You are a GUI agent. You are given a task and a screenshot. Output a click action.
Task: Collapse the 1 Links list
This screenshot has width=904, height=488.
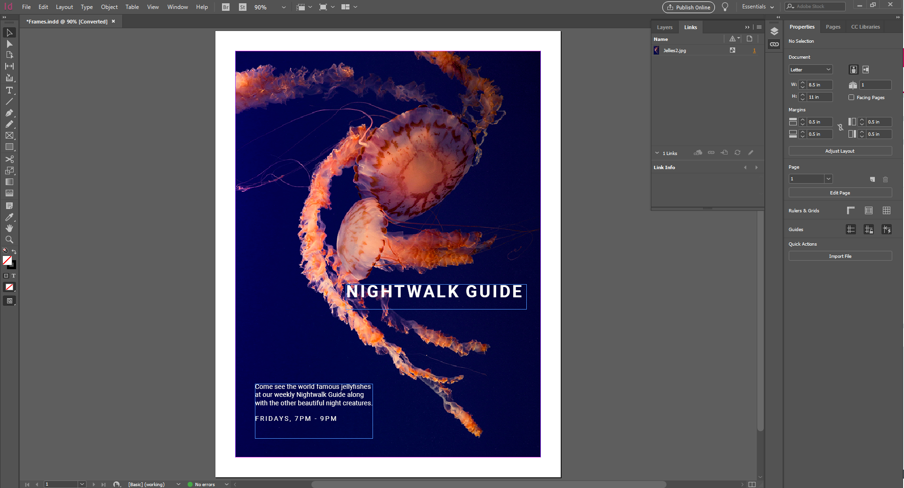[657, 153]
